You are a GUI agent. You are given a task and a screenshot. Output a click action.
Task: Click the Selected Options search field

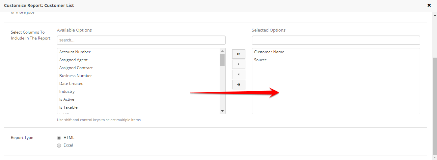336,40
